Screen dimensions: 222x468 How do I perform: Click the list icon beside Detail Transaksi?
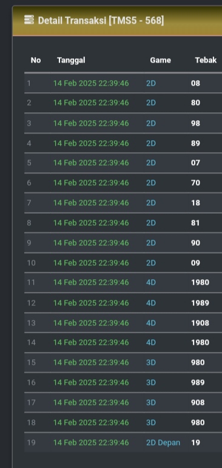pos(29,20)
